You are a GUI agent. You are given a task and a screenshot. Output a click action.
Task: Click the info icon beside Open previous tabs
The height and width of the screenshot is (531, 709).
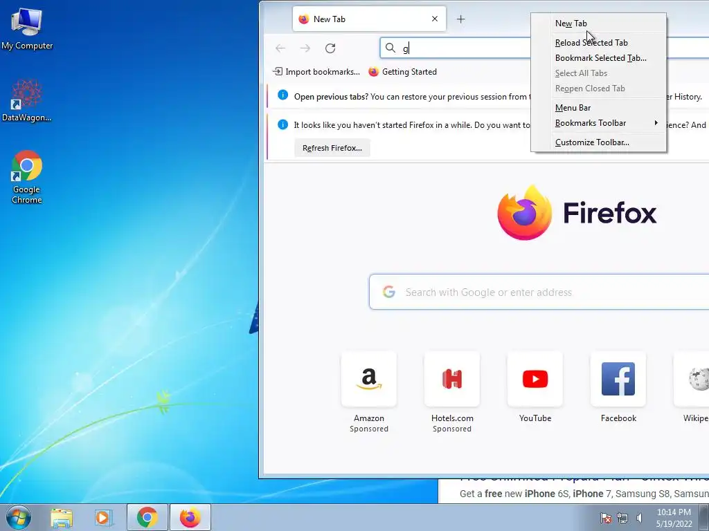[x=282, y=95]
